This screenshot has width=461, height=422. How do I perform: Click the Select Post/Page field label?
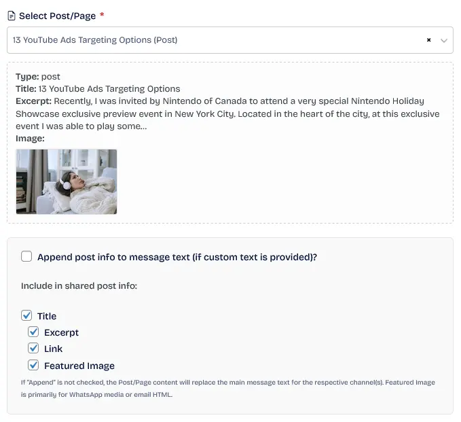pos(57,16)
